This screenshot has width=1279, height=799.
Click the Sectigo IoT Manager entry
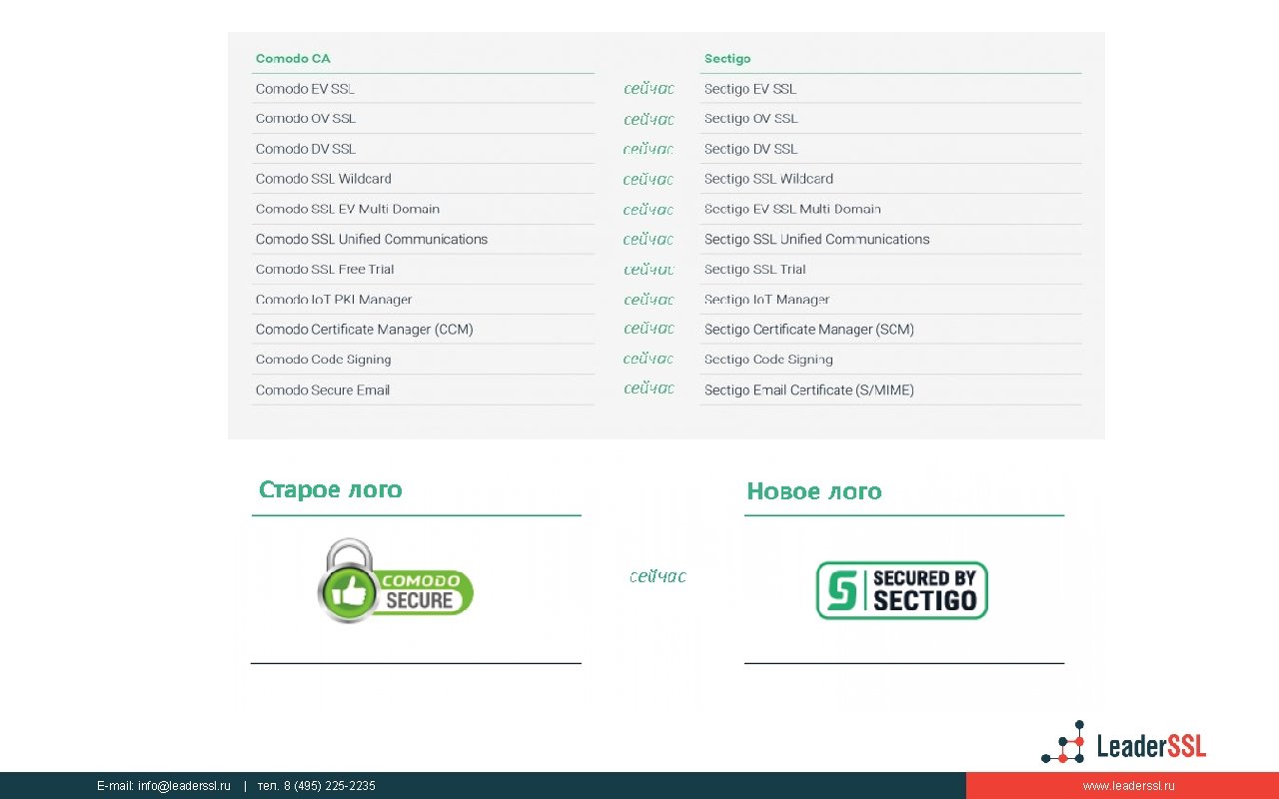[766, 300]
